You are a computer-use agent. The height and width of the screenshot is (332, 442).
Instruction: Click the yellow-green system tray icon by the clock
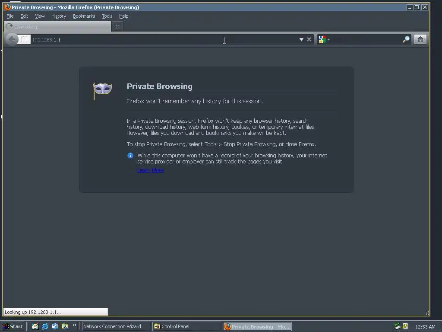tap(405, 326)
